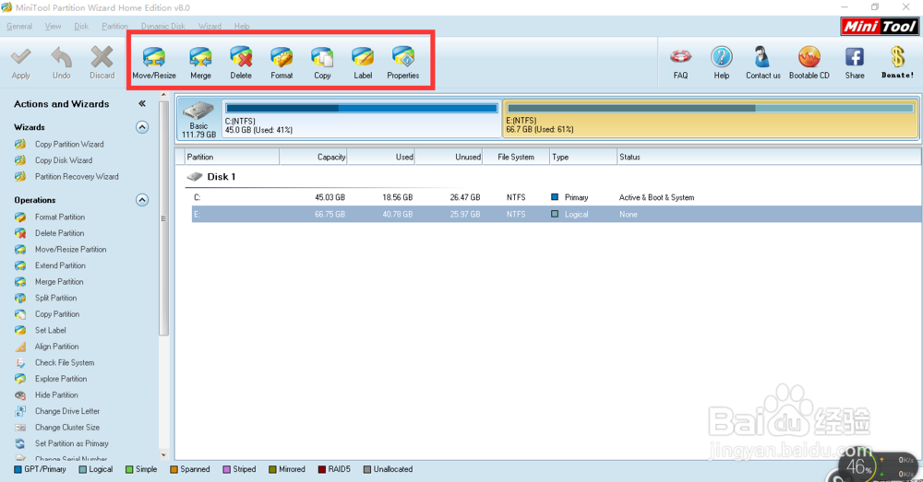Click the Label toolbar icon
Image resolution: width=923 pixels, height=482 pixels.
(x=363, y=57)
